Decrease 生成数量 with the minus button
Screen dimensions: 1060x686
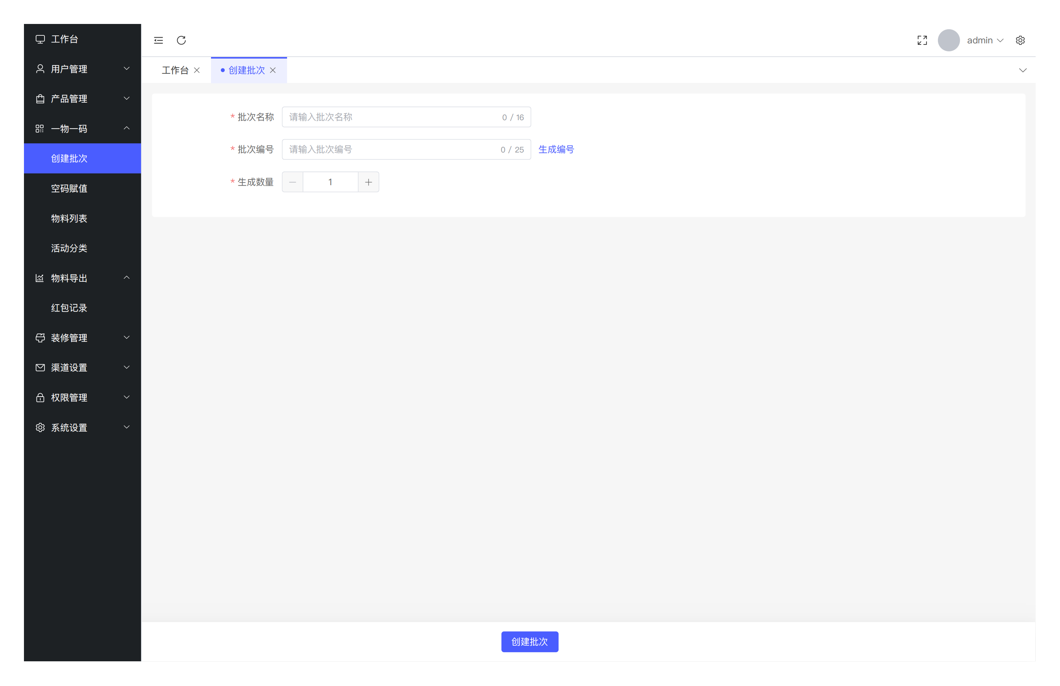[x=293, y=182]
